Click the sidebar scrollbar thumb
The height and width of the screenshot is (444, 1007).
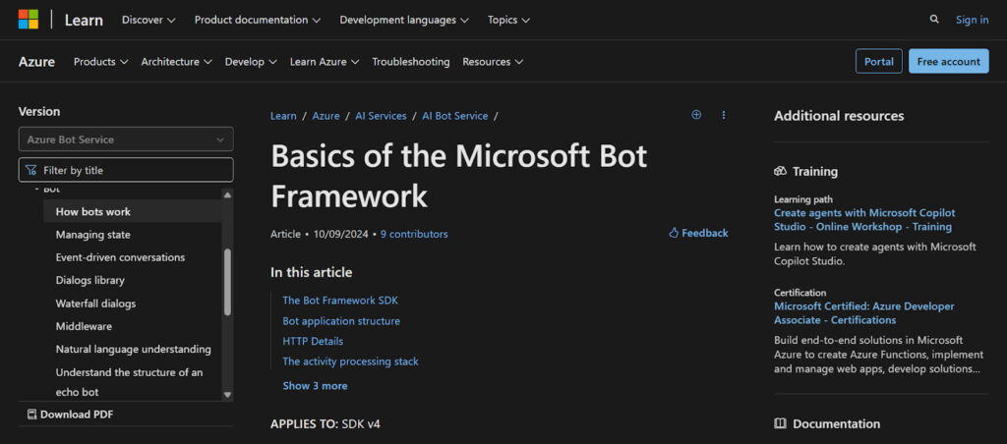pyautogui.click(x=227, y=282)
